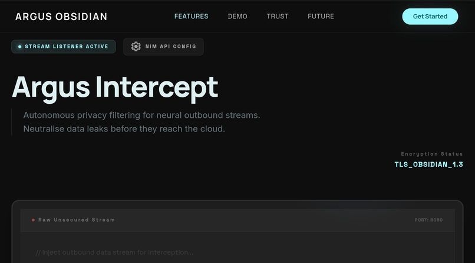
Task: Open the TRUST nav link
Action: pyautogui.click(x=278, y=17)
